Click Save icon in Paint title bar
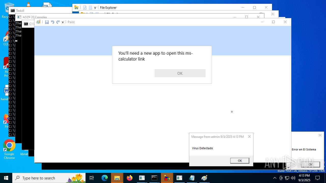This screenshot has width=326, height=183. click(47, 22)
